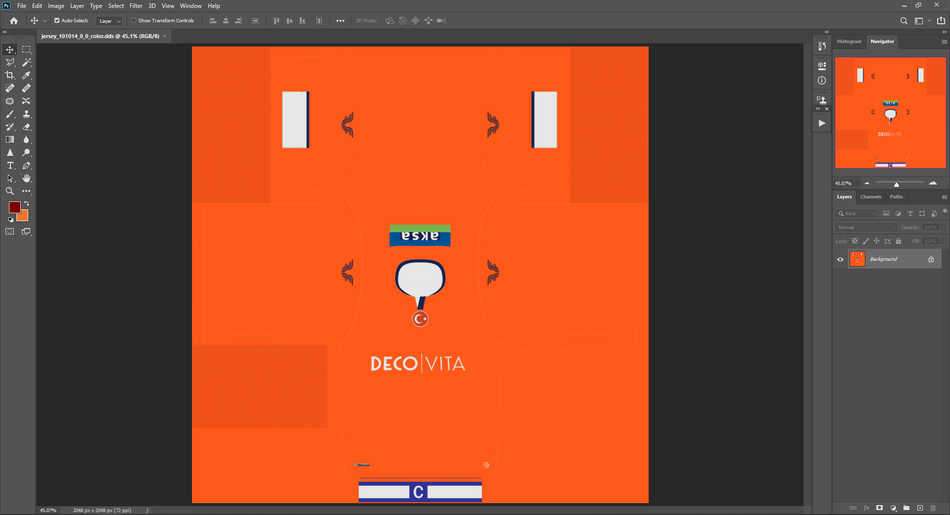Open the Layers panel flyout menu
Viewport: 950px width, 515px height.
click(944, 197)
